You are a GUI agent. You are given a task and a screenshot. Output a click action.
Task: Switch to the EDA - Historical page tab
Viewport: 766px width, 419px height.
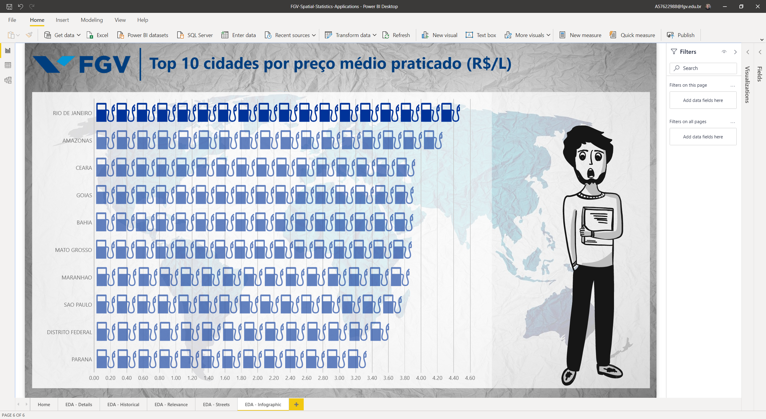[123, 404]
